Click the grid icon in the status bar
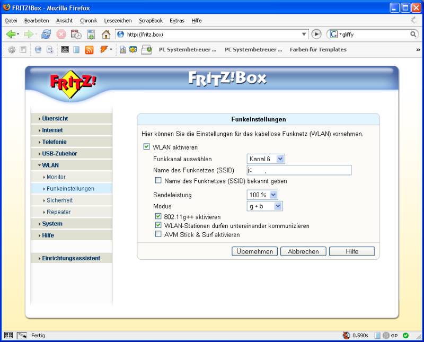Image resolution: width=424 pixels, height=342 pixels. coord(8,335)
